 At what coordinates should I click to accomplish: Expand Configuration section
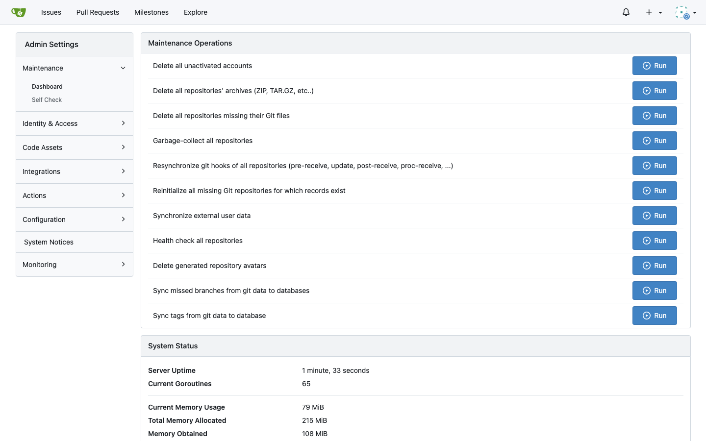point(75,220)
